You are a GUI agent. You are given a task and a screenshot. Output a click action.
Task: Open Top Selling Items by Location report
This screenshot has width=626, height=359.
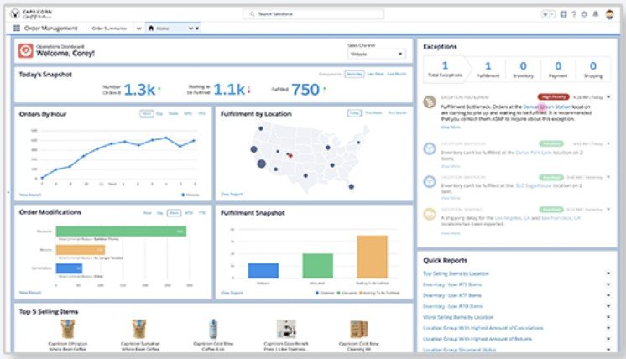pyautogui.click(x=456, y=273)
